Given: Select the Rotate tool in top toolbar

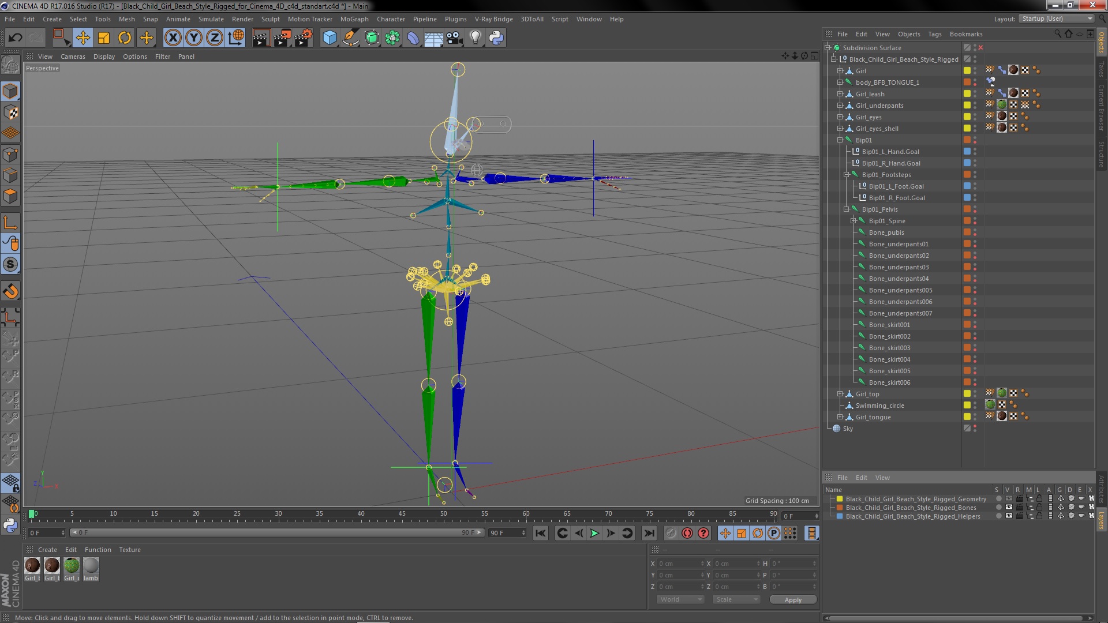Looking at the screenshot, I should coord(125,38).
